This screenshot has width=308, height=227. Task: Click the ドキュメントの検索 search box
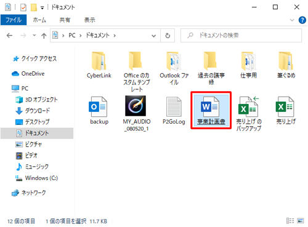pyautogui.click(x=241, y=36)
